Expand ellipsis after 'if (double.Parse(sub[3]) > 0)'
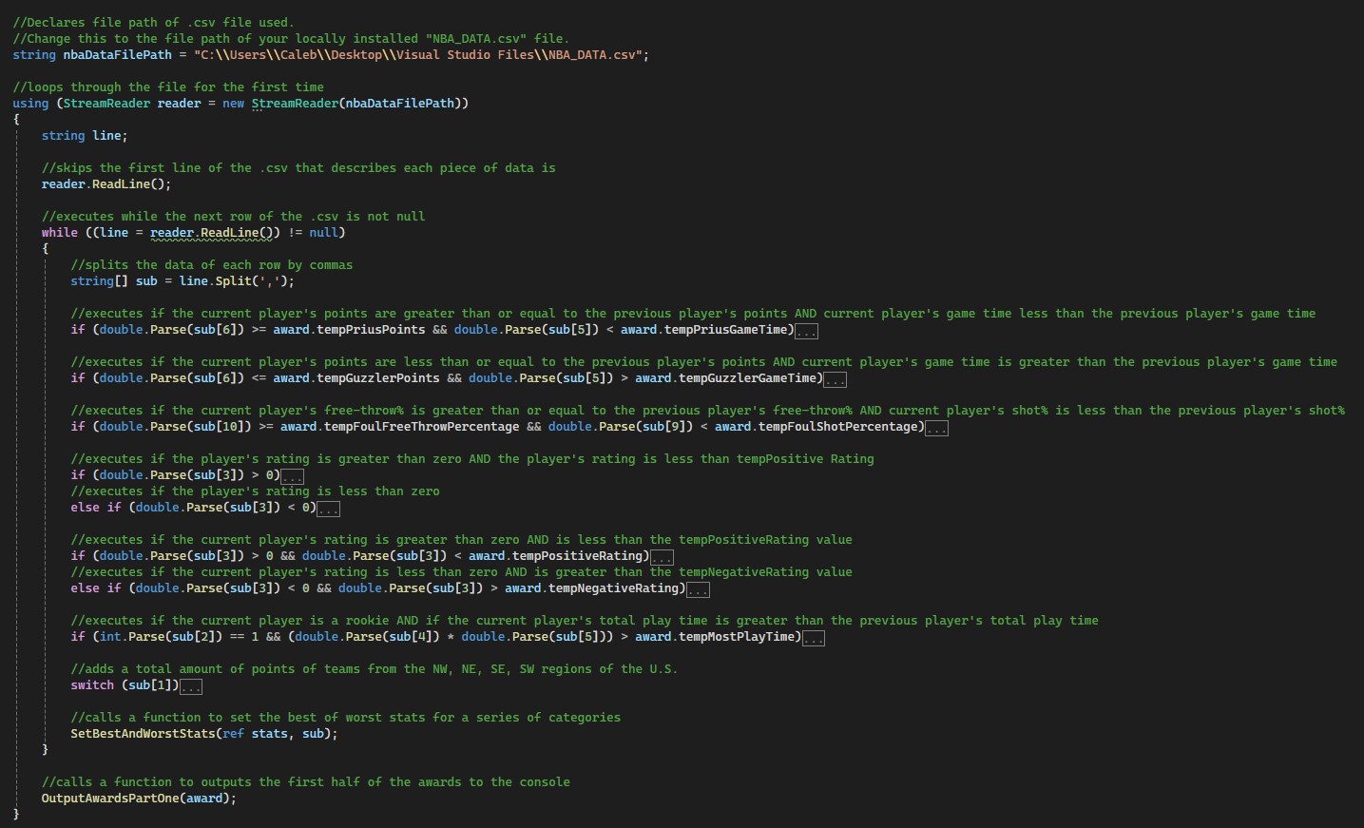Screen dimensions: 1364x828 coord(292,476)
